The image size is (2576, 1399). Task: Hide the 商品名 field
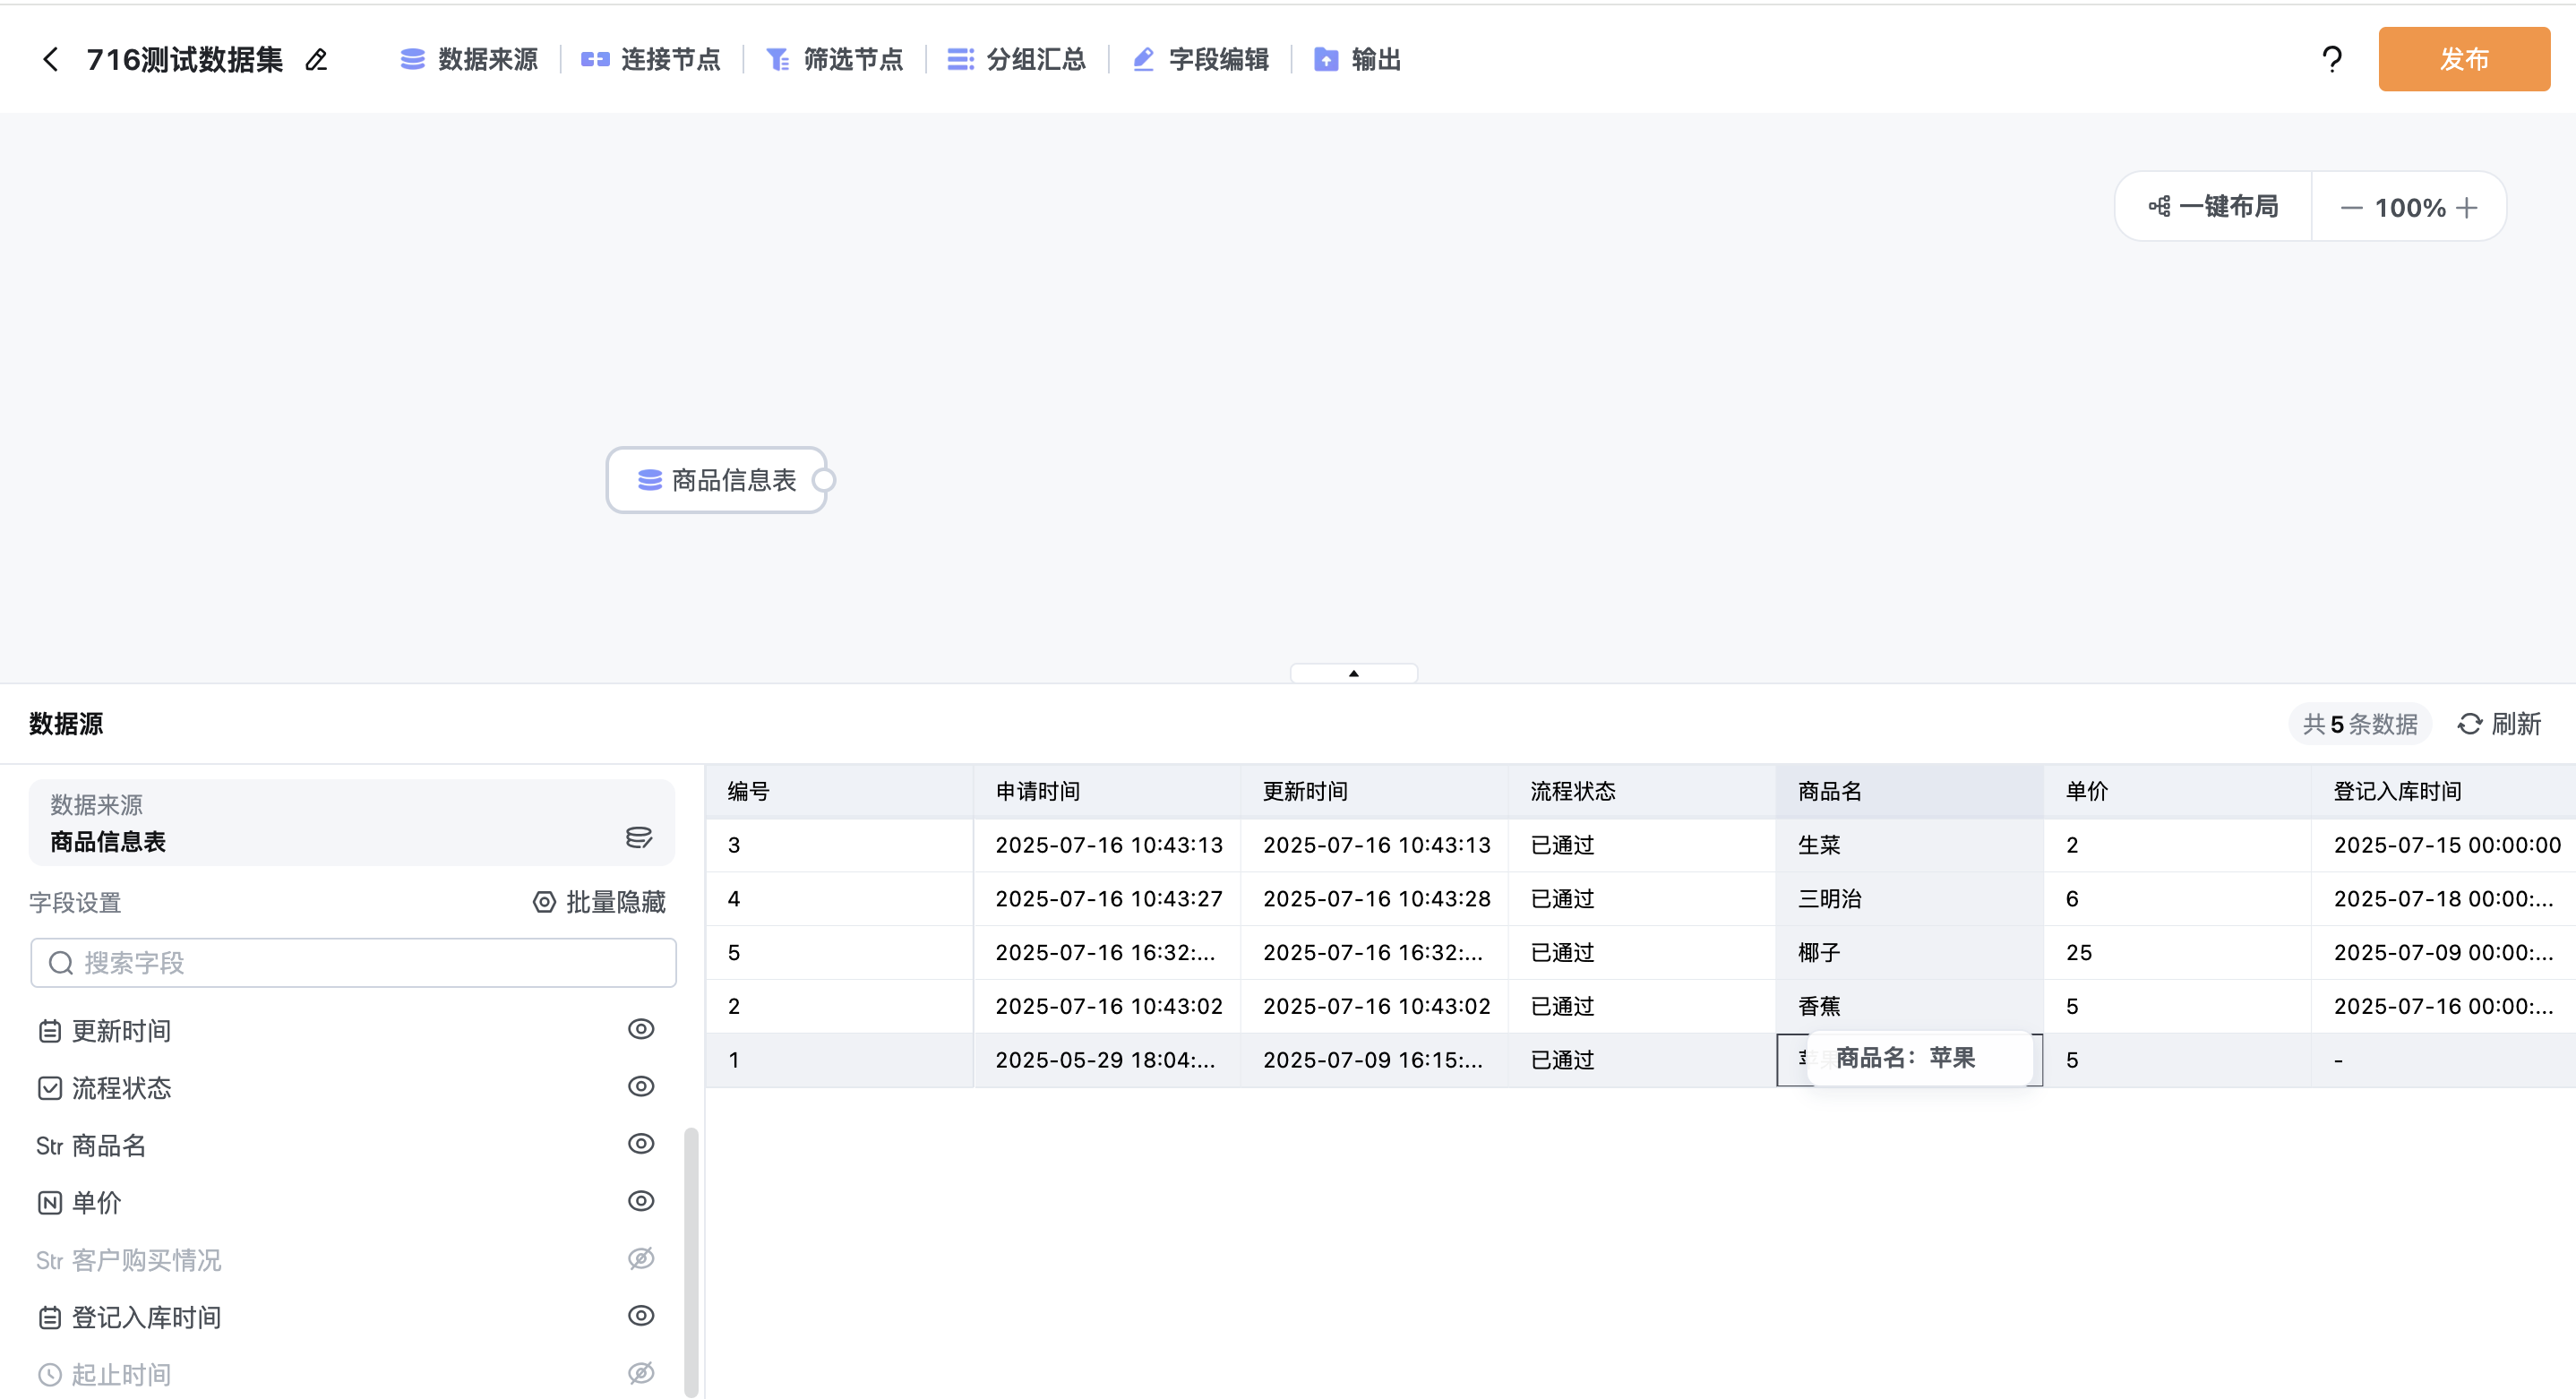(x=641, y=1144)
